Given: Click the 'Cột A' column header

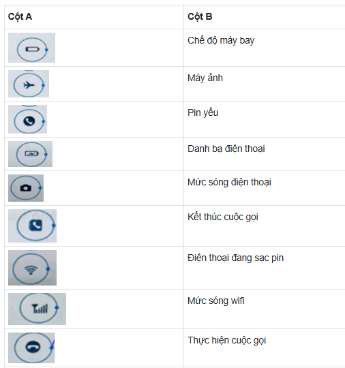Looking at the screenshot, I should coord(20,16).
